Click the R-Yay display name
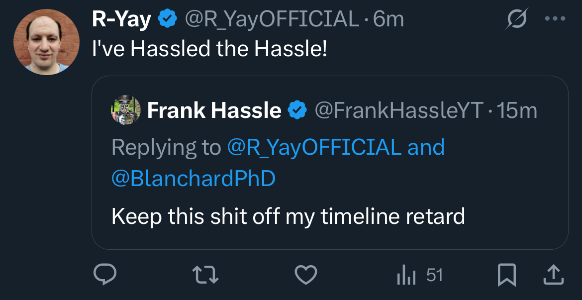 pyautogui.click(x=122, y=20)
